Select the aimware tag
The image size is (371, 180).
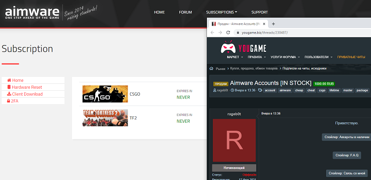(285, 90)
